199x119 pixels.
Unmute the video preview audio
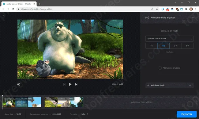19,84
